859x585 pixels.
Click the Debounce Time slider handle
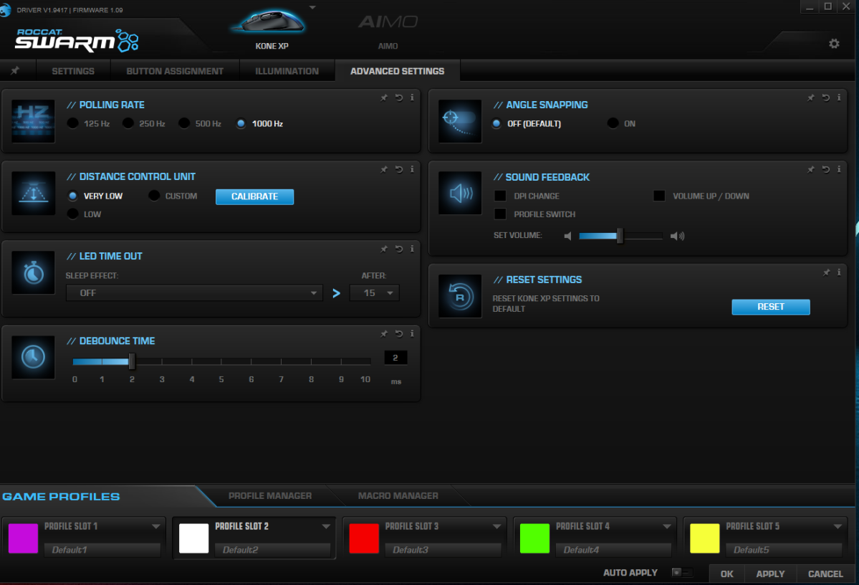pyautogui.click(x=132, y=361)
